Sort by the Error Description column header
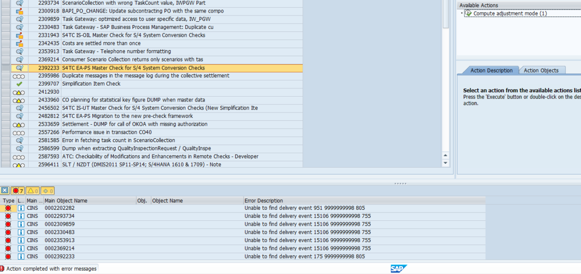Image resolution: width=581 pixels, height=274 pixels. (264, 201)
